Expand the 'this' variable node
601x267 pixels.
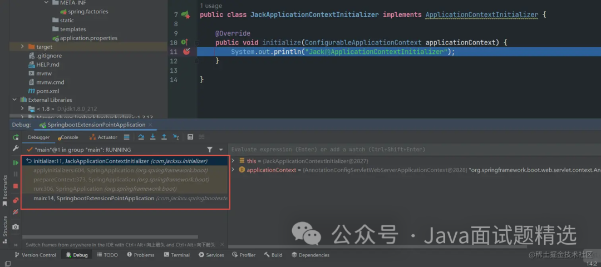coord(233,161)
